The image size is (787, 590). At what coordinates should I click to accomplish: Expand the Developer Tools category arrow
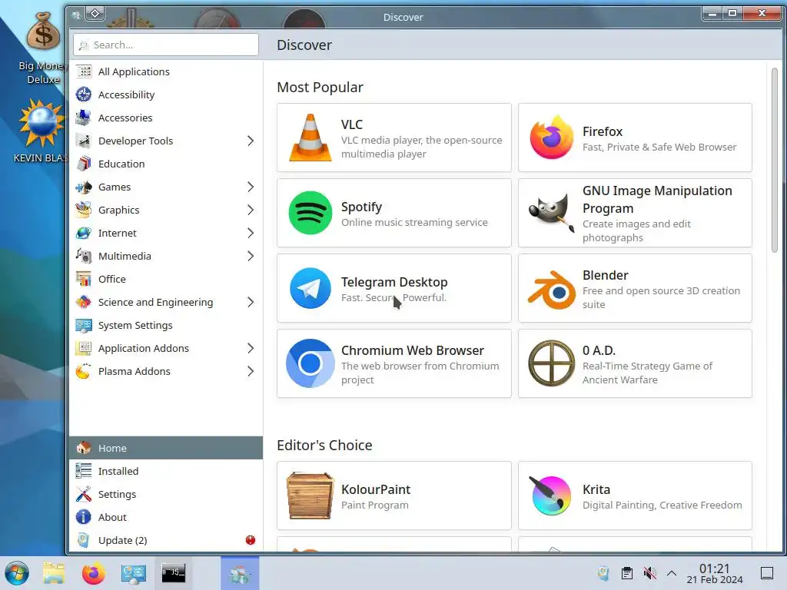click(251, 141)
